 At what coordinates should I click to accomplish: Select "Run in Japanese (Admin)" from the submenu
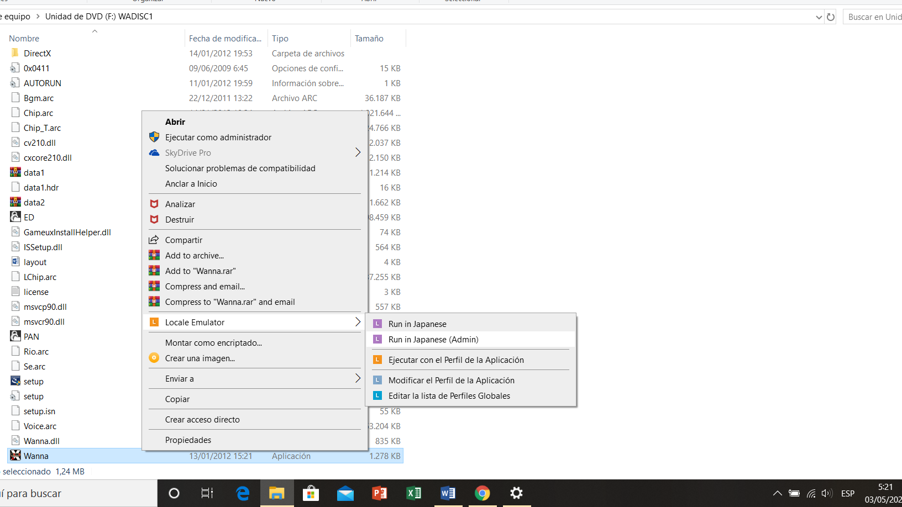point(433,339)
